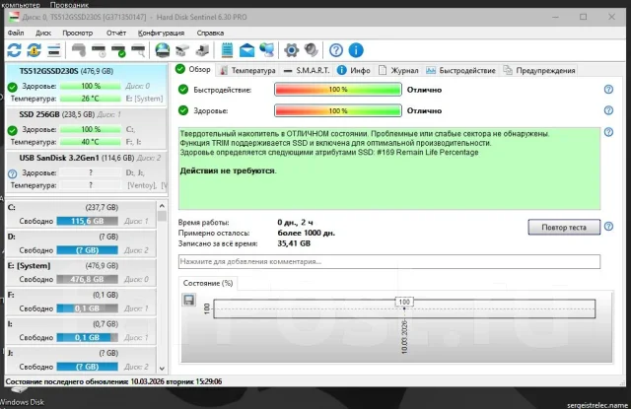This screenshot has height=409, width=631.
Task: Click the Здоровье 100 % gradient overview bar
Action: (x=338, y=110)
